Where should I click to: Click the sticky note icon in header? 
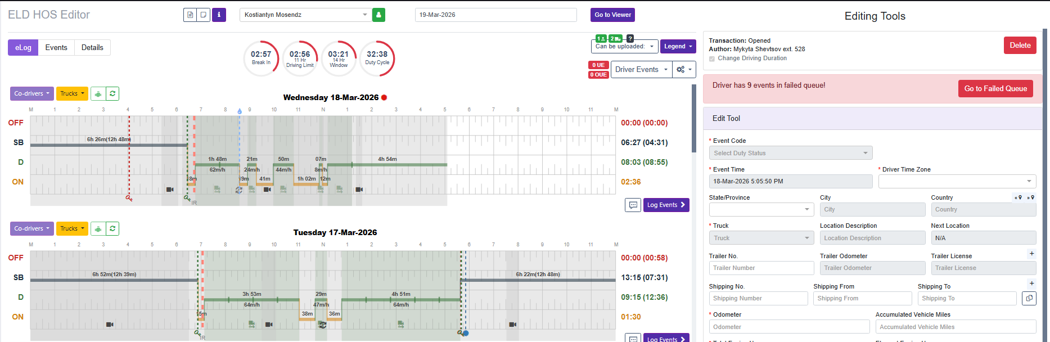[x=204, y=15]
